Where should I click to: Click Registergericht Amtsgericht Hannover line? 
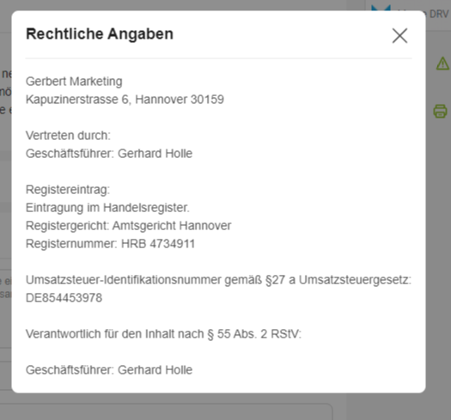pyautogui.click(x=128, y=226)
